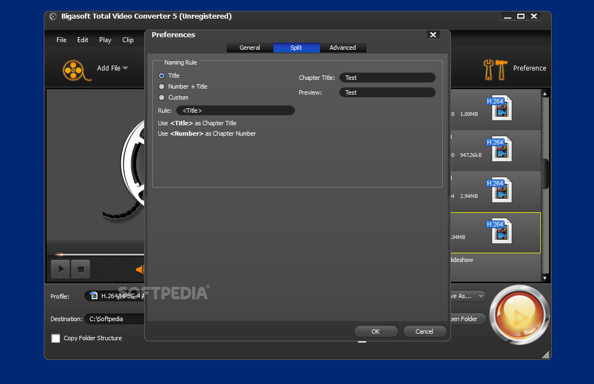594x384 pixels.
Task: Click the app logo in the title bar
Action: (x=53, y=16)
